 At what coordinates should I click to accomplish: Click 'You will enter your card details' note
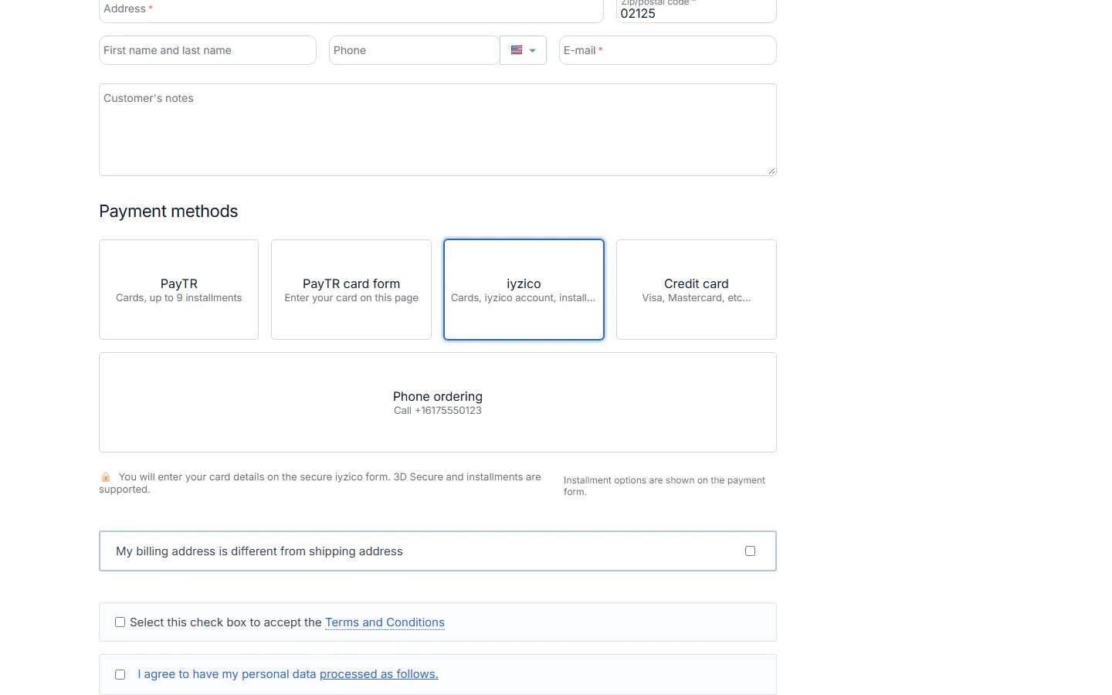pyautogui.click(x=320, y=483)
